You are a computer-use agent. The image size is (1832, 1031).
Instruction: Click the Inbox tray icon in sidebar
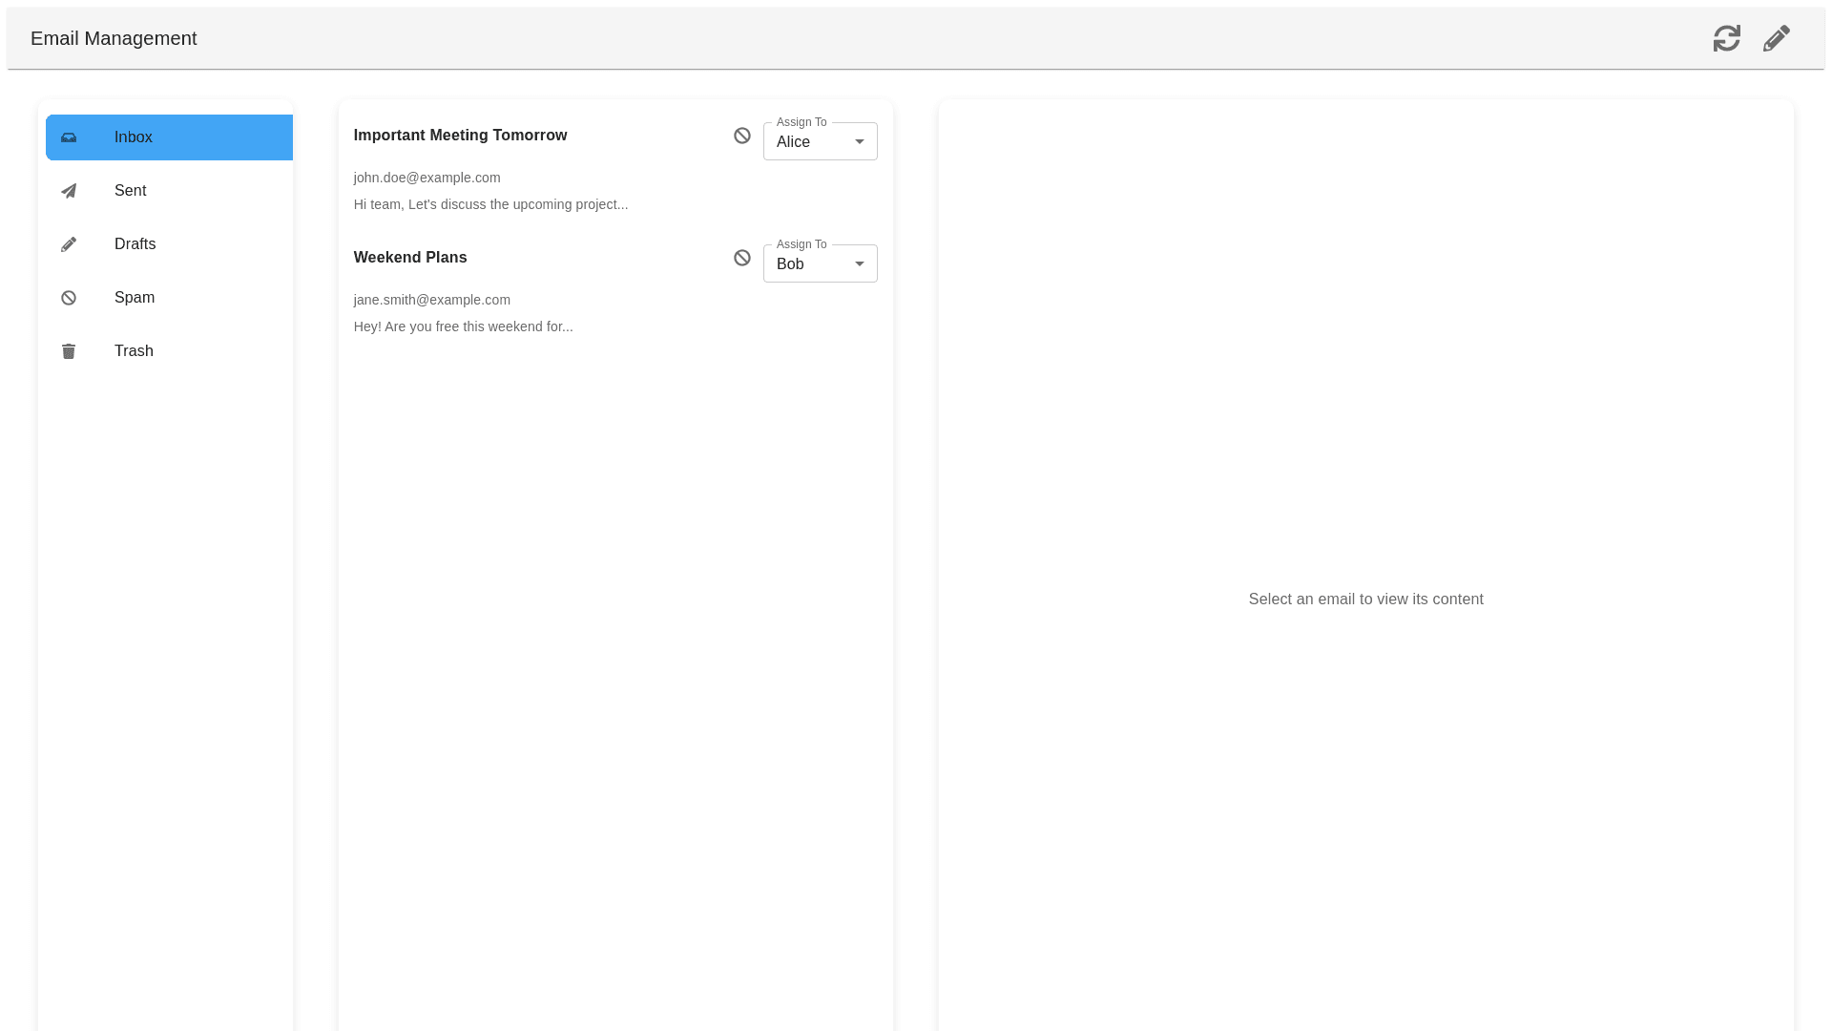(x=69, y=137)
